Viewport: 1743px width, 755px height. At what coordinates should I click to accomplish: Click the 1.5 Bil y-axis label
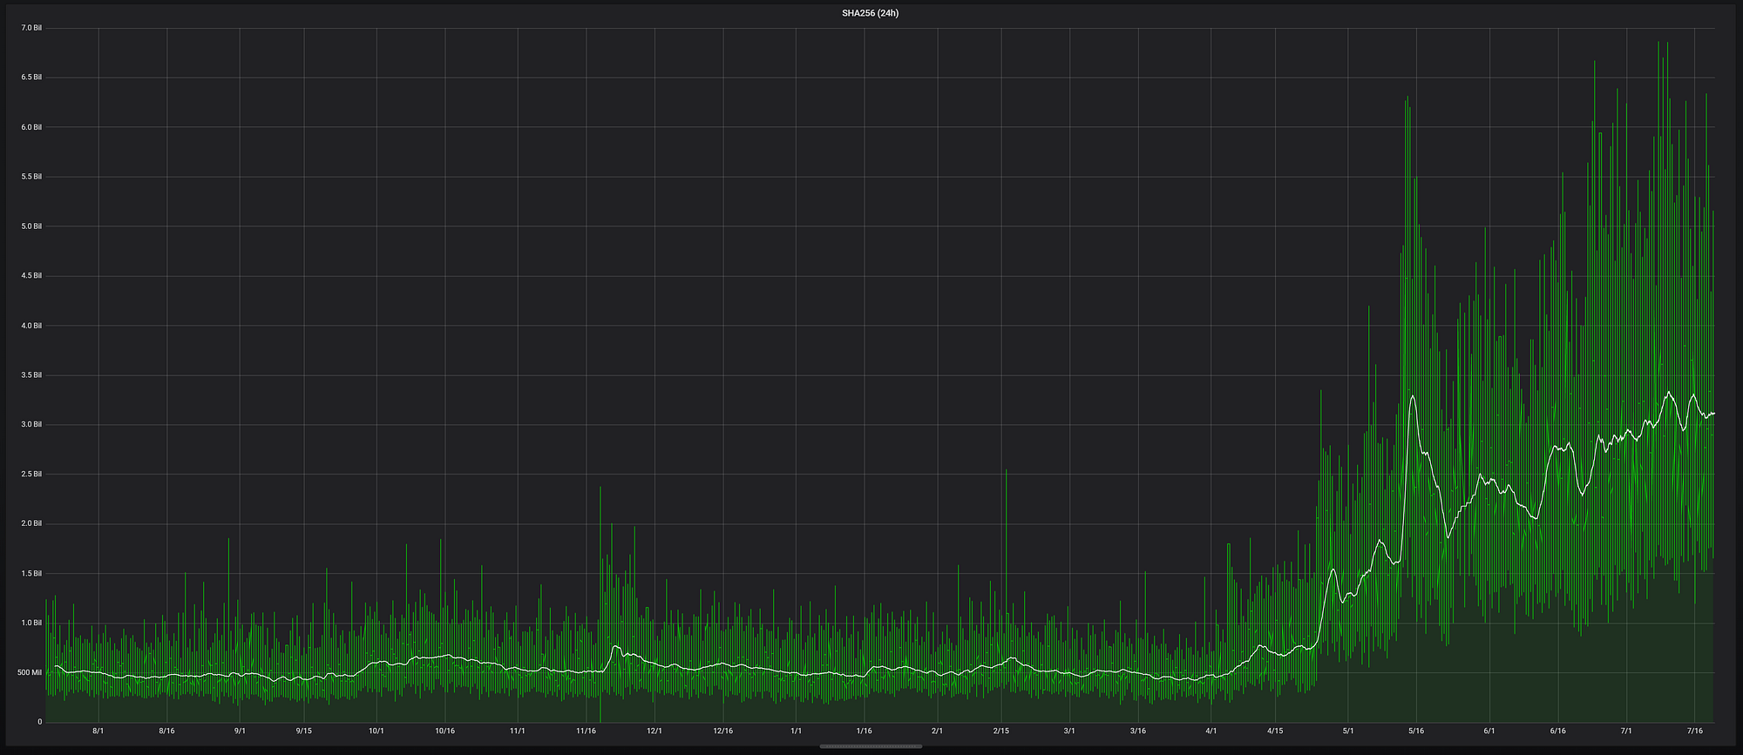click(31, 574)
